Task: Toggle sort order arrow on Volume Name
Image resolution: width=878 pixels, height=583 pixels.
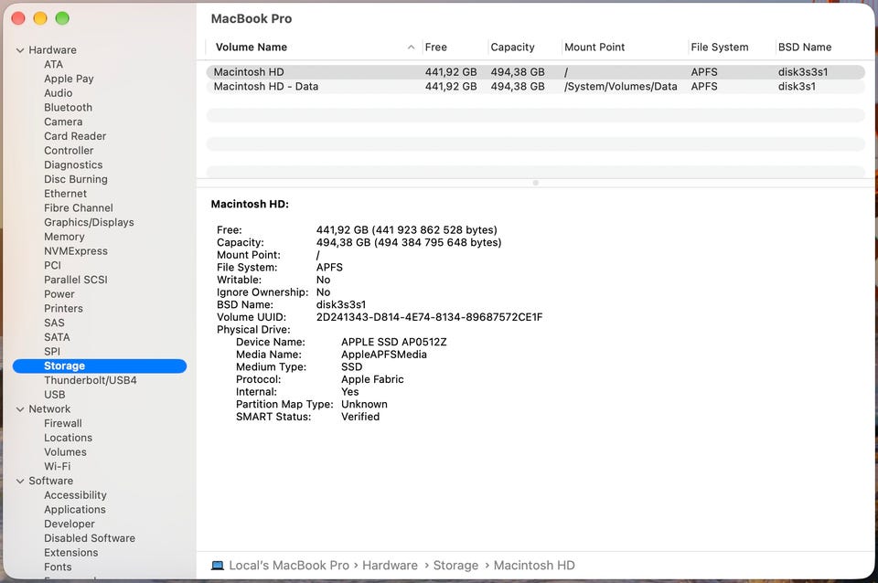Action: (x=411, y=48)
